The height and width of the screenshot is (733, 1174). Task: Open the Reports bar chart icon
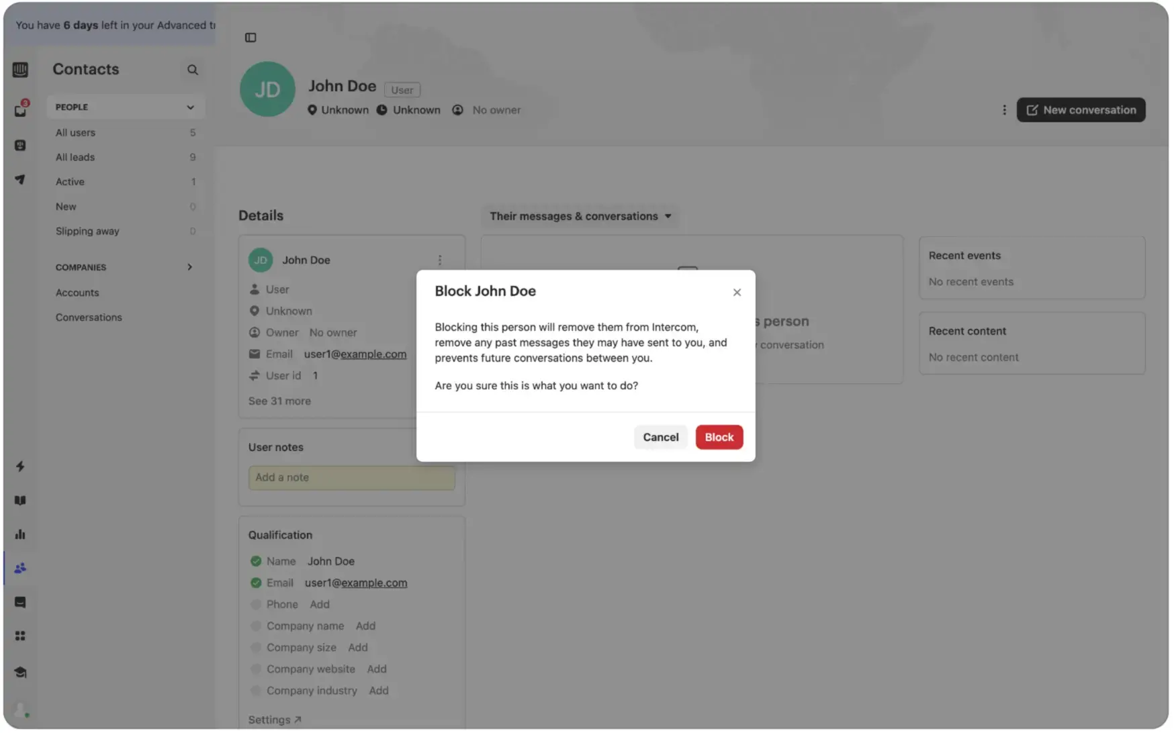coord(20,534)
